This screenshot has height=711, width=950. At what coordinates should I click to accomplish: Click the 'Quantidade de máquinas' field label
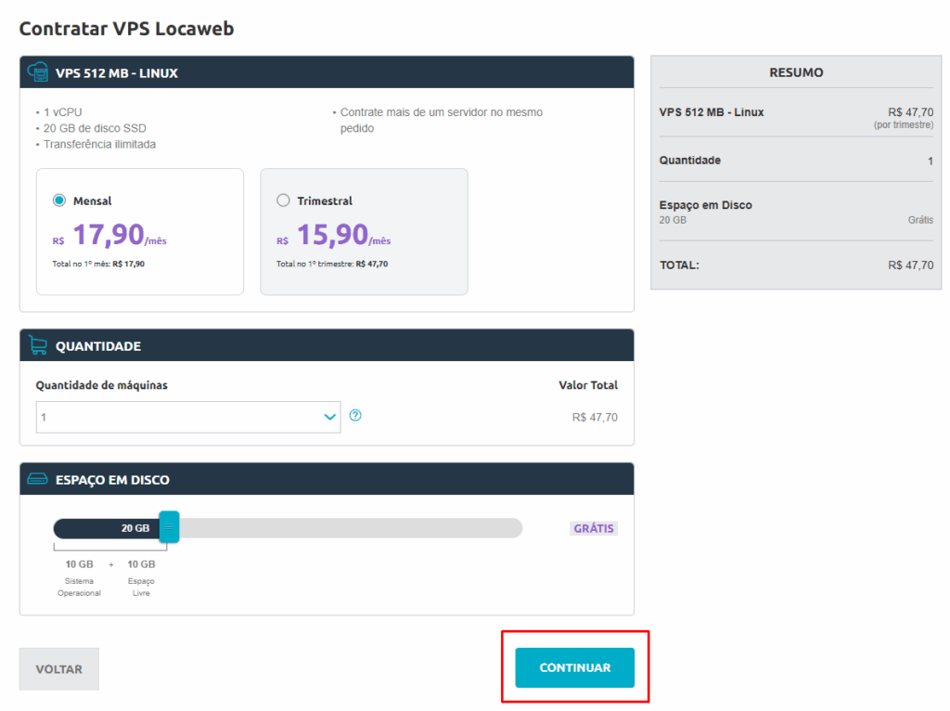[x=102, y=385]
